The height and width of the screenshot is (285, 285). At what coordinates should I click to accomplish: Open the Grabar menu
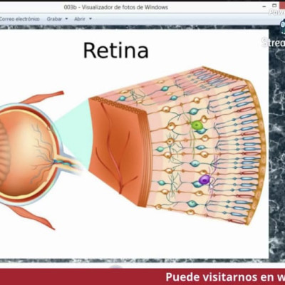(x=54, y=19)
